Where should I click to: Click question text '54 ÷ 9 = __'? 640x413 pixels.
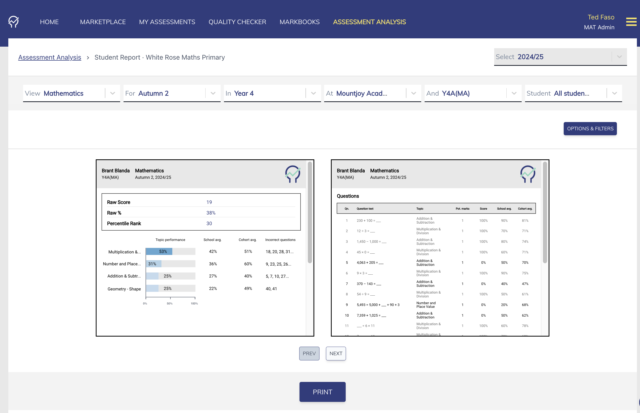pyautogui.click(x=365, y=295)
